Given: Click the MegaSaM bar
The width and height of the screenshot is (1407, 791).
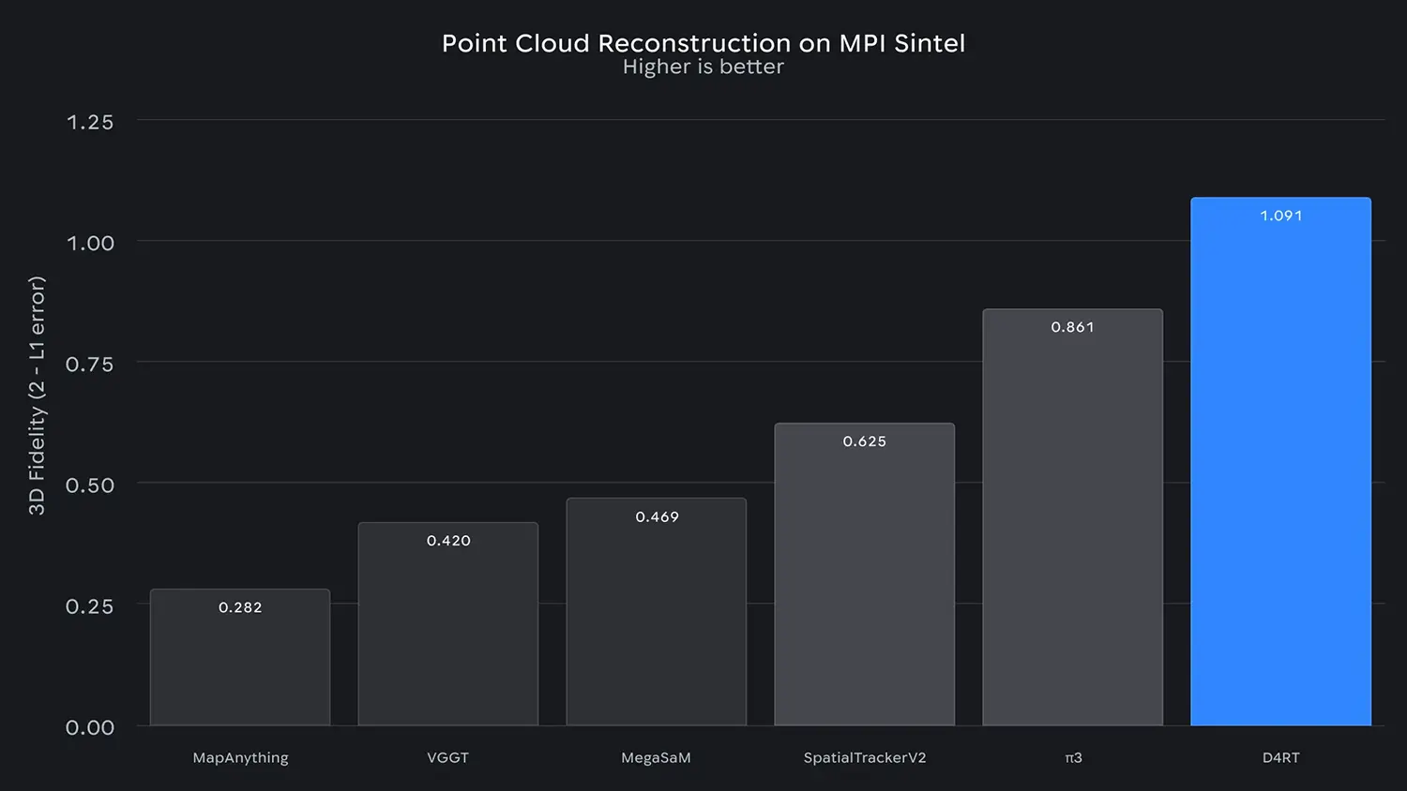Looking at the screenshot, I should coord(656,619).
